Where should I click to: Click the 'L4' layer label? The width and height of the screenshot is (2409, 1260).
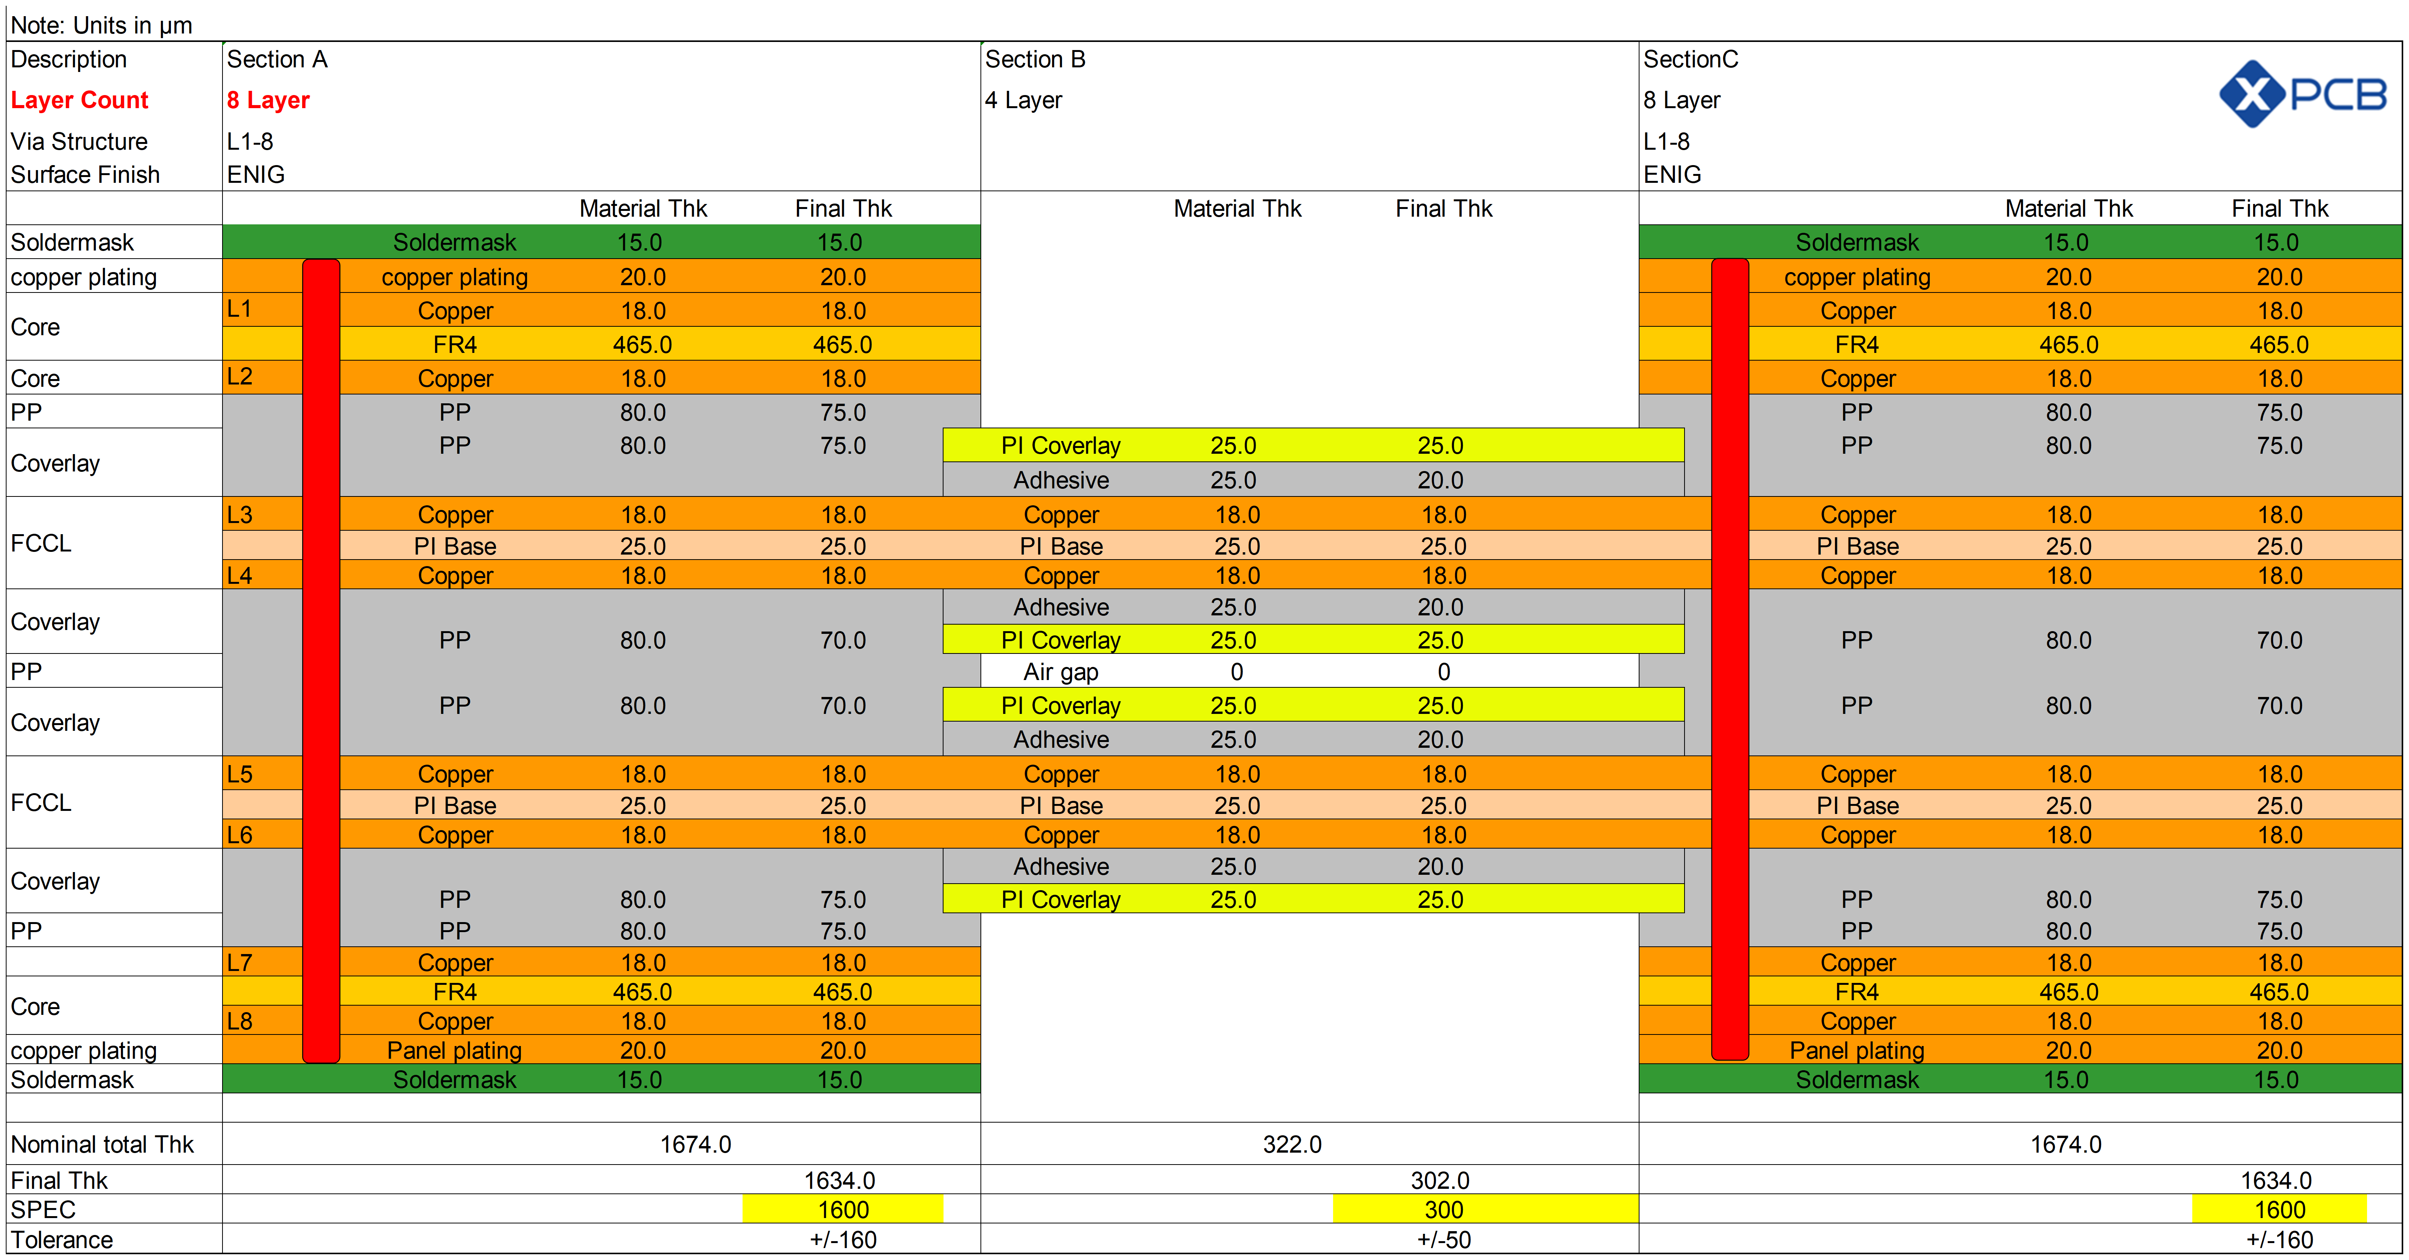click(x=239, y=575)
